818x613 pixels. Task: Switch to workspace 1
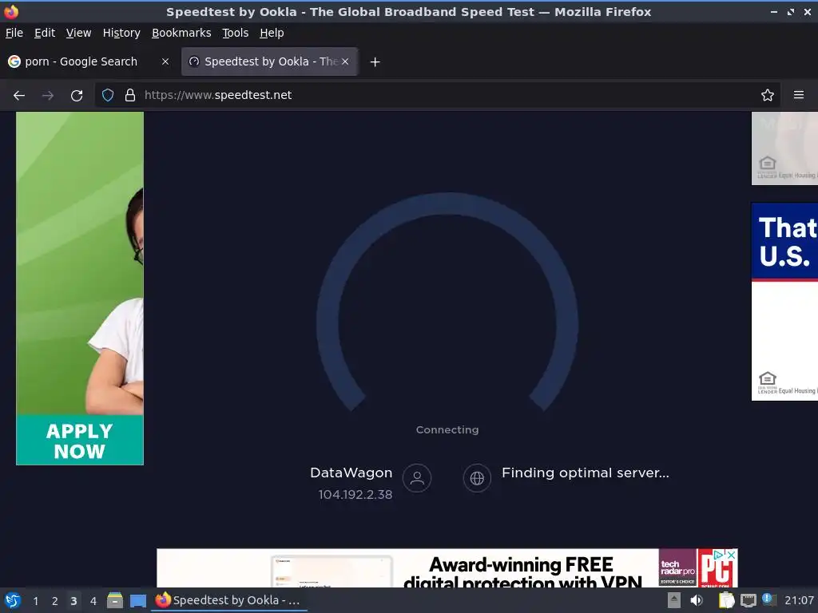click(x=35, y=601)
